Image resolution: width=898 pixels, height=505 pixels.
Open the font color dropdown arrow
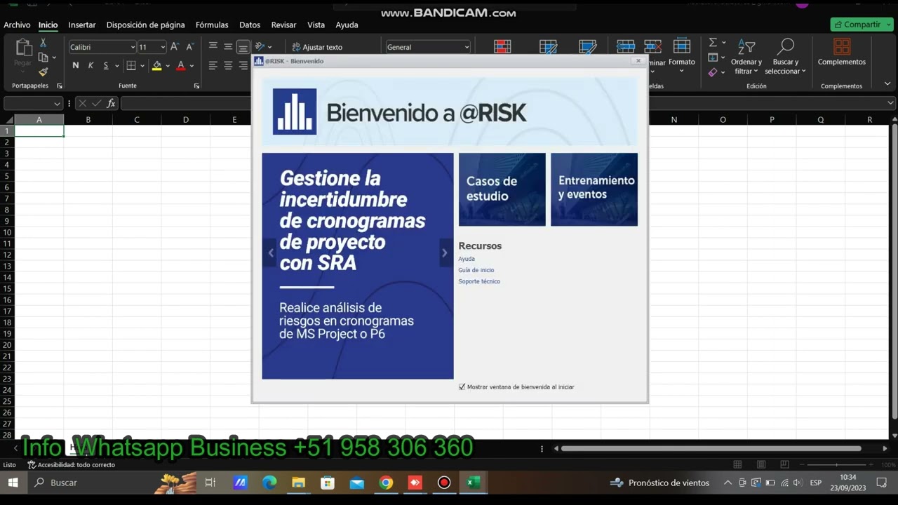point(192,66)
